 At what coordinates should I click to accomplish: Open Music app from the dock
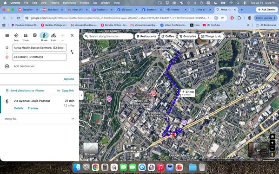(x=160, y=167)
